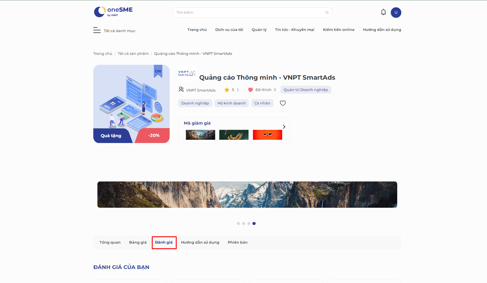Click the VNPT SmartAds product logo

pos(187,73)
